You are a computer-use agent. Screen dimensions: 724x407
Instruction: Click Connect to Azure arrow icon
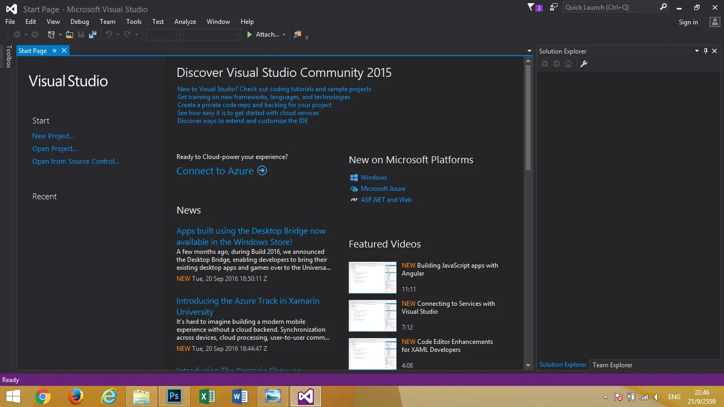(262, 171)
